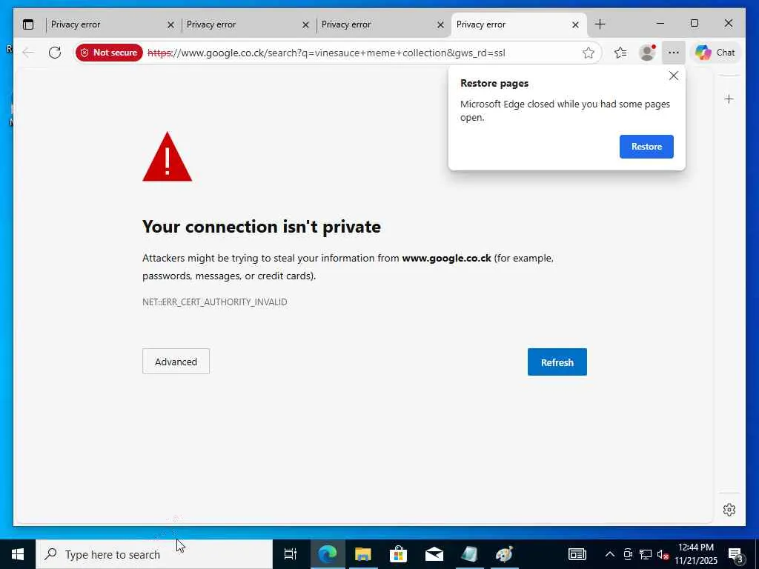
Task: Open Copilot Chat
Action: [x=715, y=53]
